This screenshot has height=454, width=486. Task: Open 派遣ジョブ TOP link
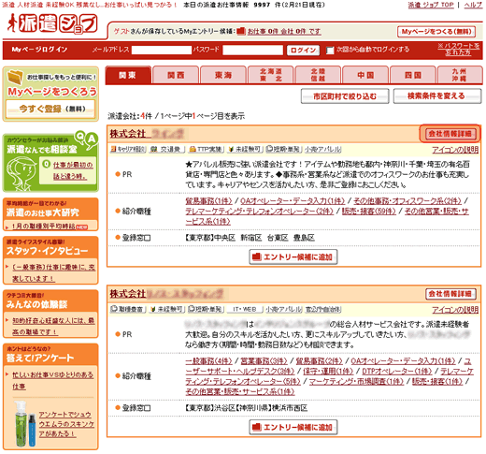(x=431, y=5)
